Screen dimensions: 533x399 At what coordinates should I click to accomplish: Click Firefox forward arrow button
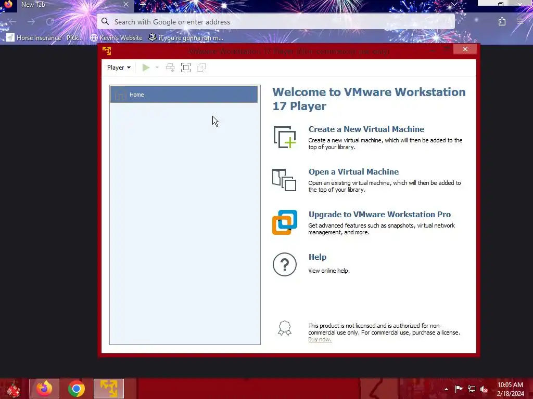pyautogui.click(x=31, y=22)
